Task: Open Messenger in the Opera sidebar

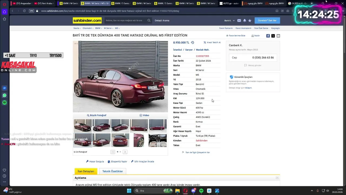Action: tap(4, 88)
